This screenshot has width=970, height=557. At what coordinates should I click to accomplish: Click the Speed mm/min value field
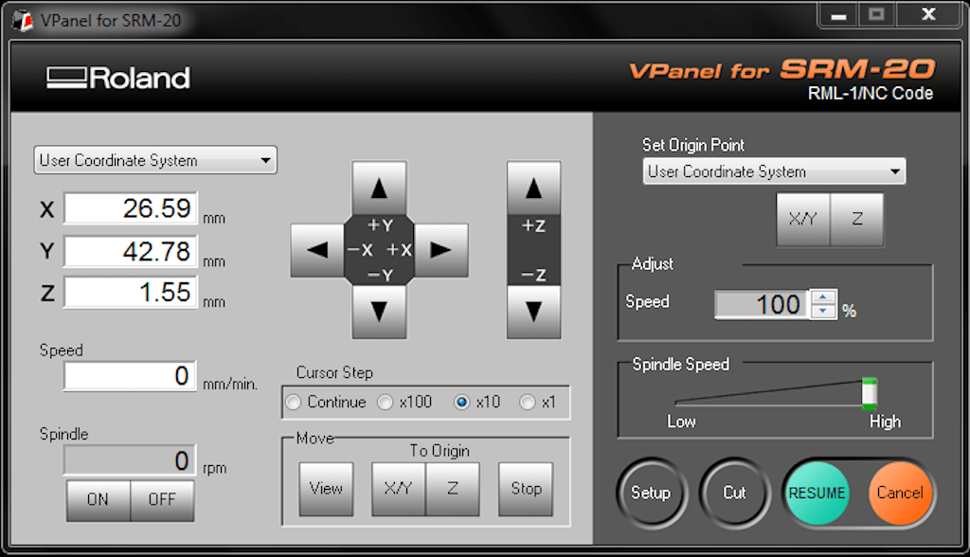(x=131, y=376)
